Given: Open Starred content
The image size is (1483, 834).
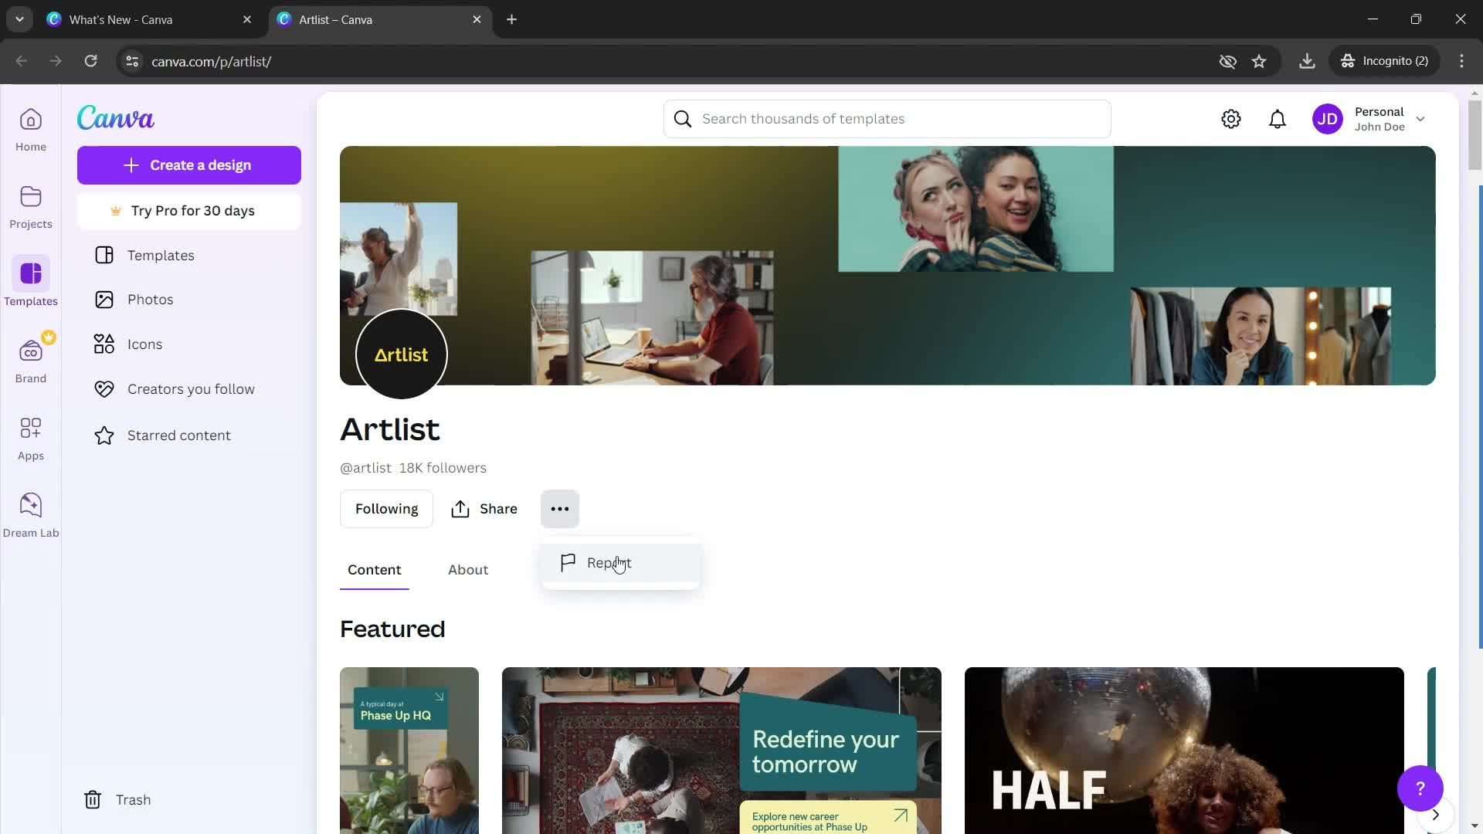Looking at the screenshot, I should click(x=189, y=436).
